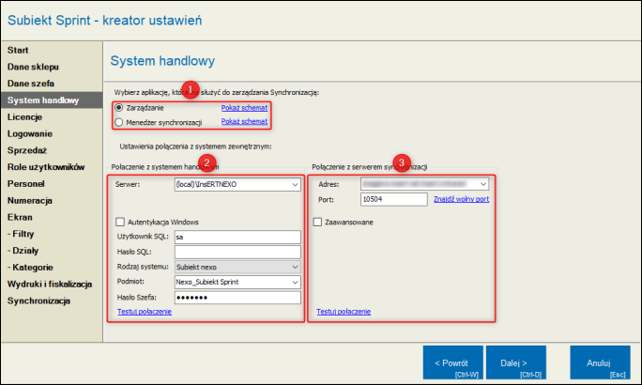The height and width of the screenshot is (385, 642).
Task: Select Synchronizacja in the left menu
Action: tap(38, 300)
